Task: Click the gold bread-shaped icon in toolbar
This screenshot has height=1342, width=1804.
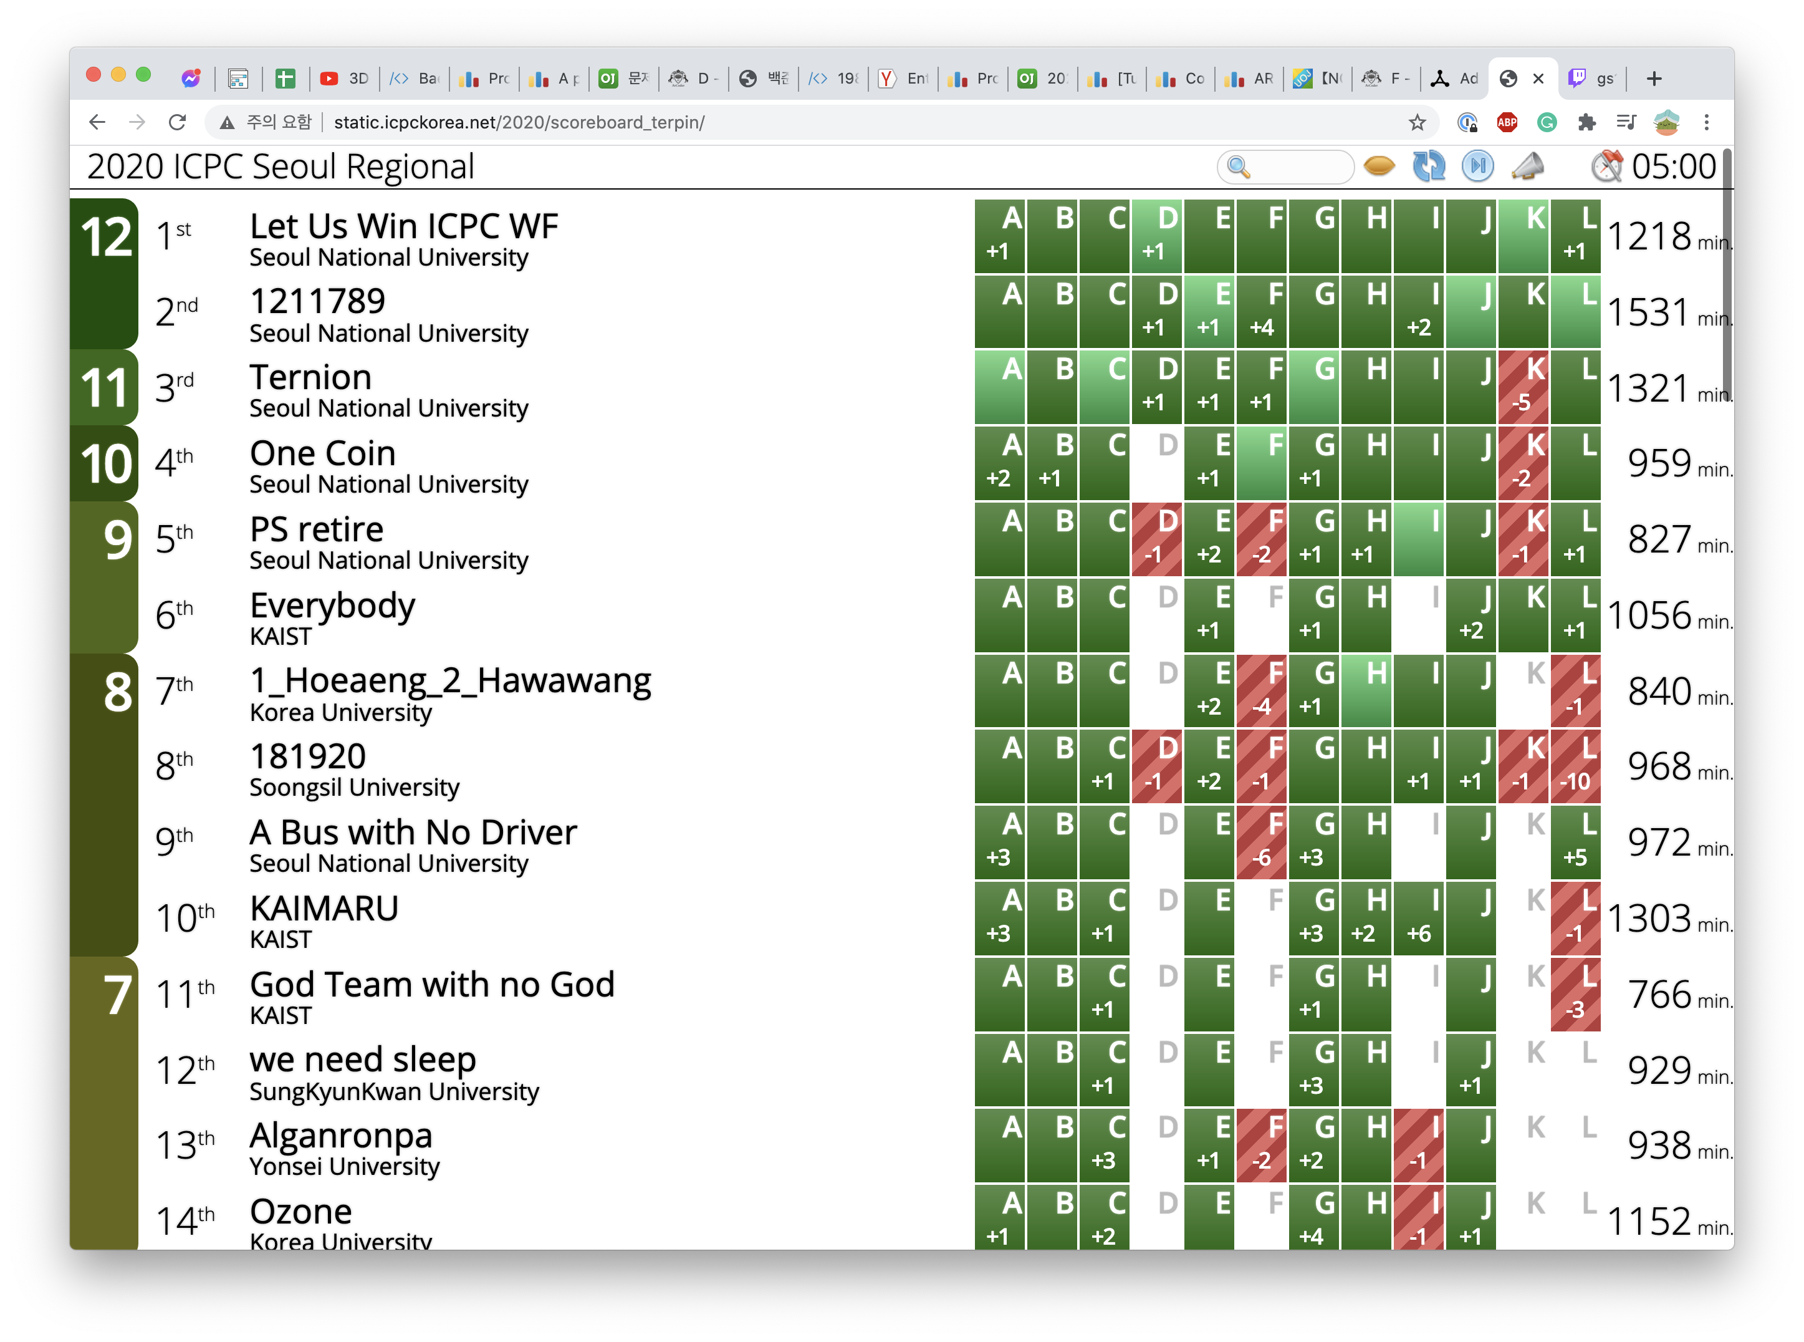Action: [1379, 167]
